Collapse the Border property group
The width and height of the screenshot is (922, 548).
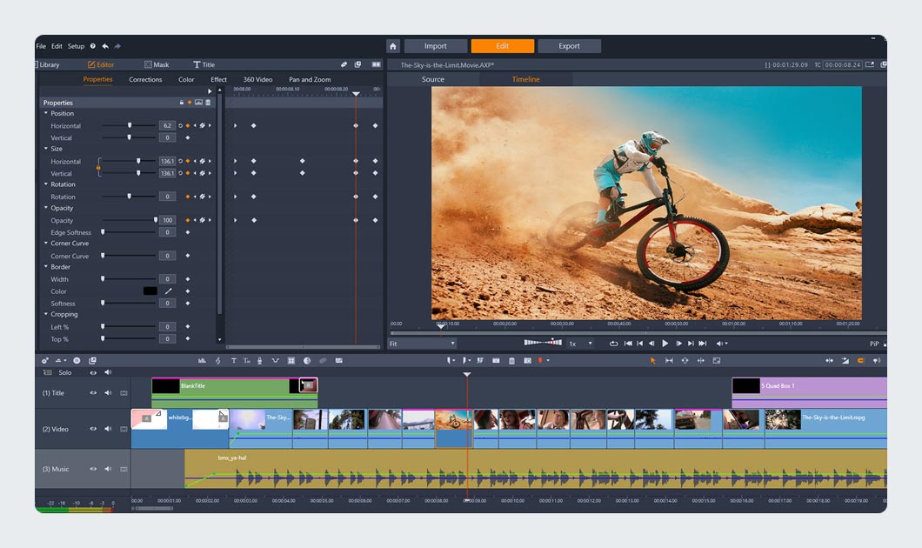[46, 266]
